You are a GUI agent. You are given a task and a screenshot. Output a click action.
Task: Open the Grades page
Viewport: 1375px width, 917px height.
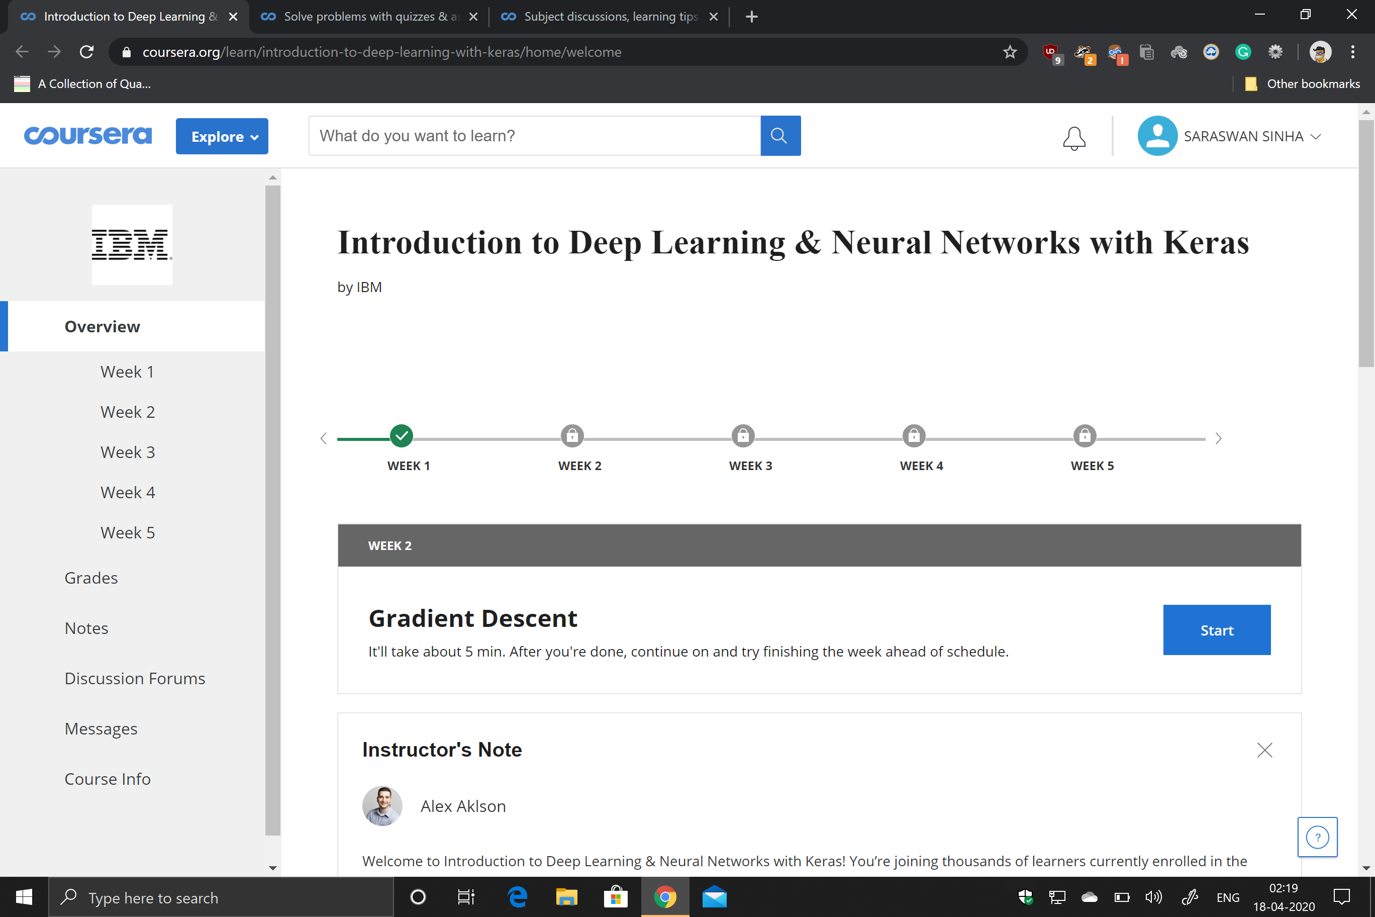(91, 578)
